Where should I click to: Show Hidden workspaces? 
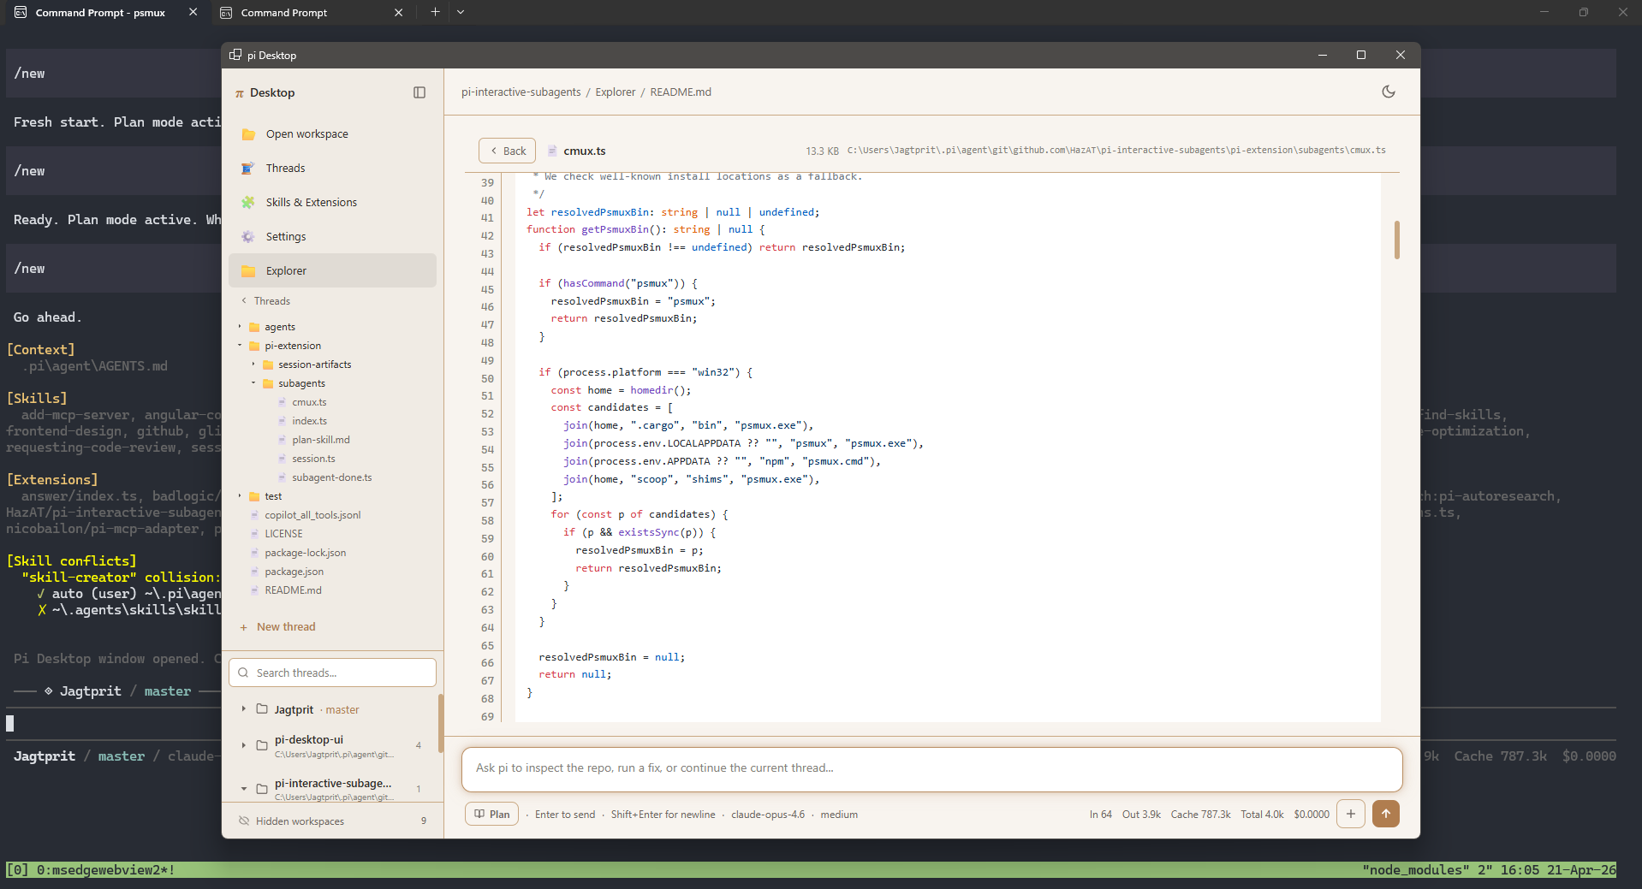[332, 821]
